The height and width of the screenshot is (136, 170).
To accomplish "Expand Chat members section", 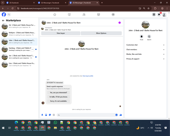I will [x=146, y=50].
